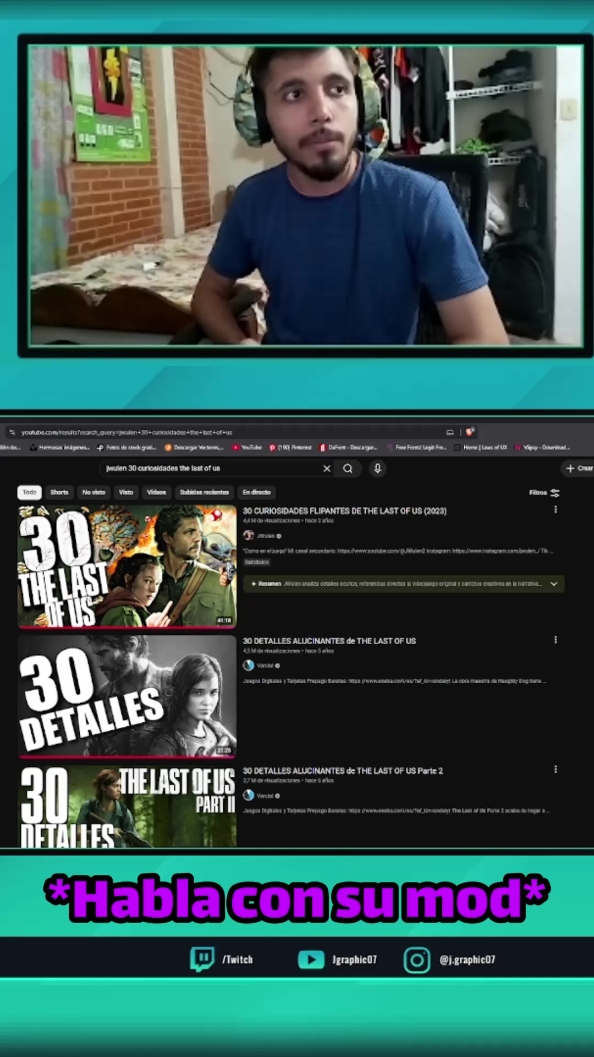Viewport: 594px width, 1057px height.
Task: Open three-dot menu for THE LAST OF US Parte 2 video
Action: pos(555,770)
